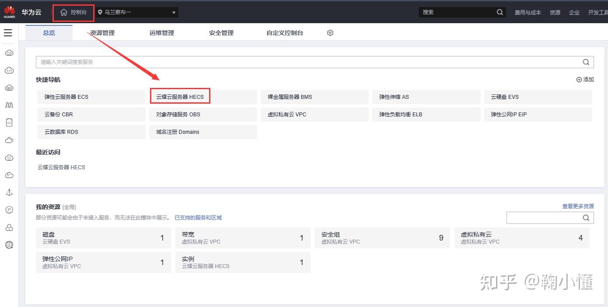The width and height of the screenshot is (608, 307).
Task: Click 查看更多资源 link
Action: [578, 206]
